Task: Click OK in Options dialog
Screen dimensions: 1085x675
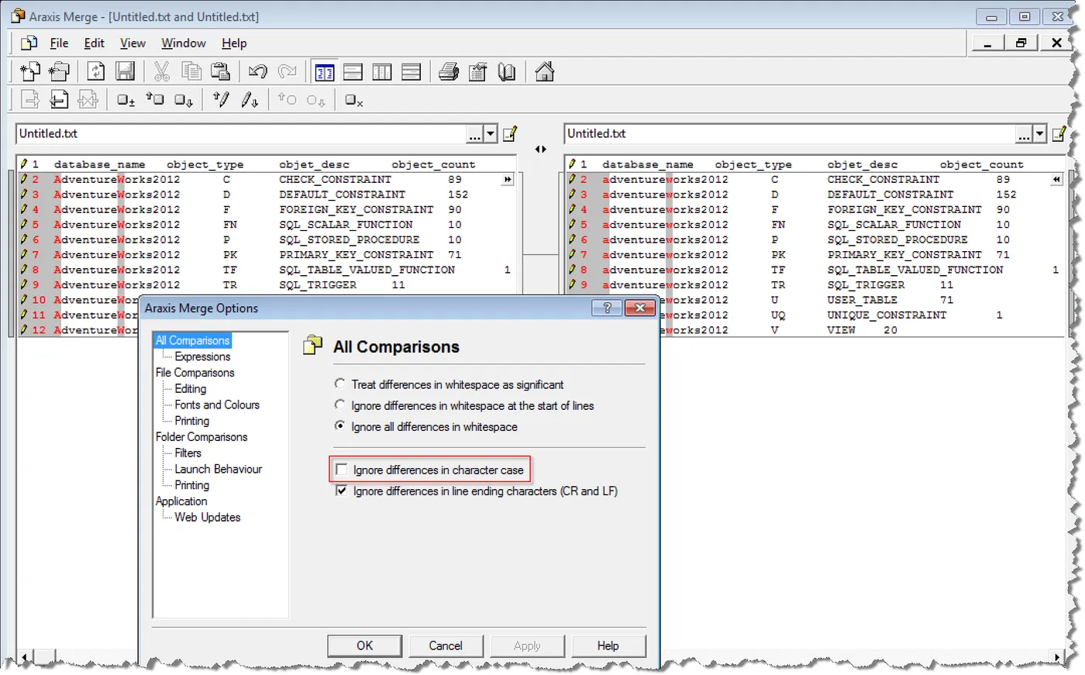Action: (364, 646)
